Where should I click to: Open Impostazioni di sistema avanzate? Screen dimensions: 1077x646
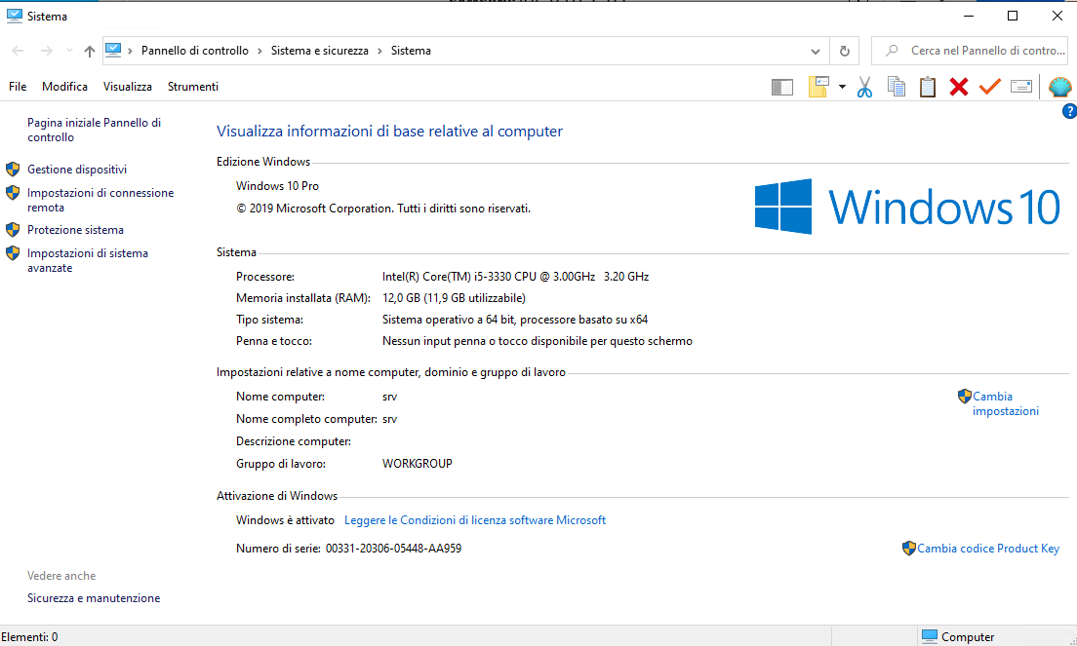coord(88,260)
